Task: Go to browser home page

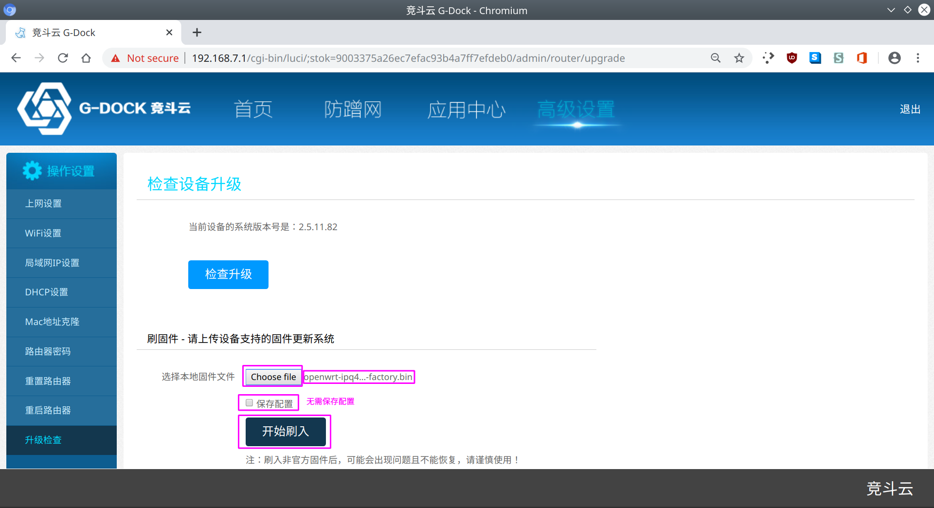Action: point(86,58)
